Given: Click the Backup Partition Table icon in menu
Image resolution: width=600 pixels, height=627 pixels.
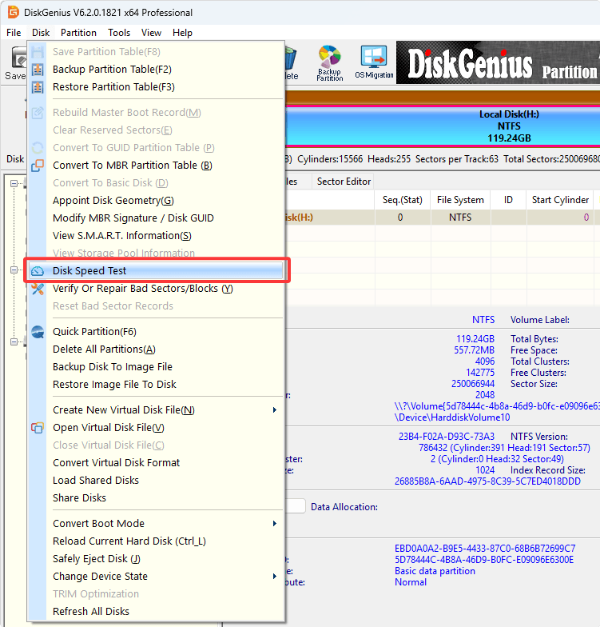Looking at the screenshot, I should tap(38, 69).
